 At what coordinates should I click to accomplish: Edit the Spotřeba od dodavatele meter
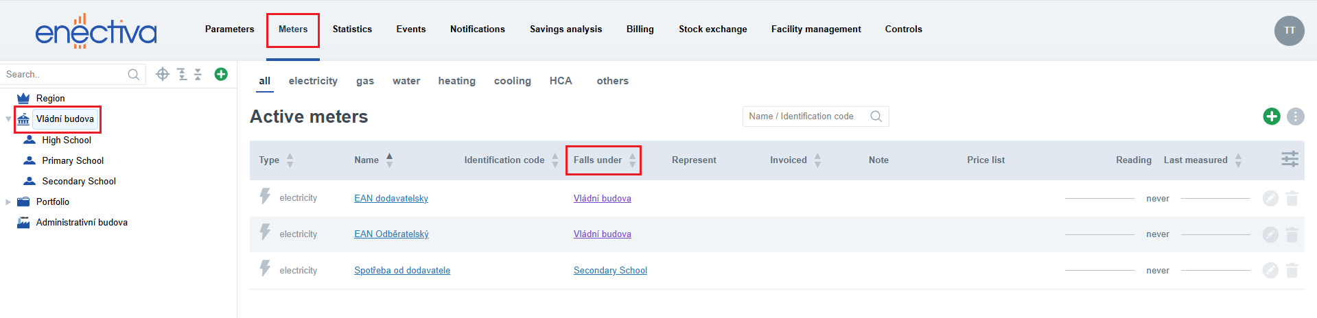pyautogui.click(x=1270, y=270)
